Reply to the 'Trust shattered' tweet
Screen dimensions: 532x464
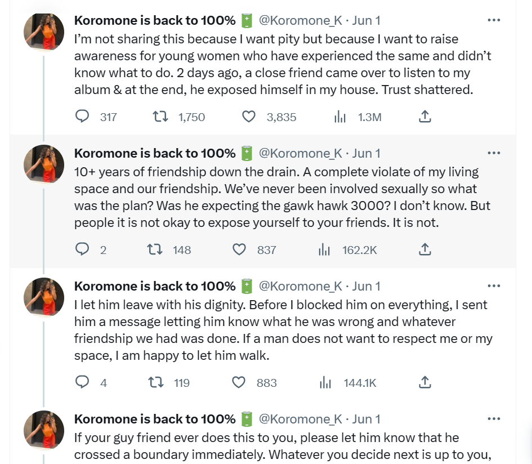pyautogui.click(x=82, y=117)
